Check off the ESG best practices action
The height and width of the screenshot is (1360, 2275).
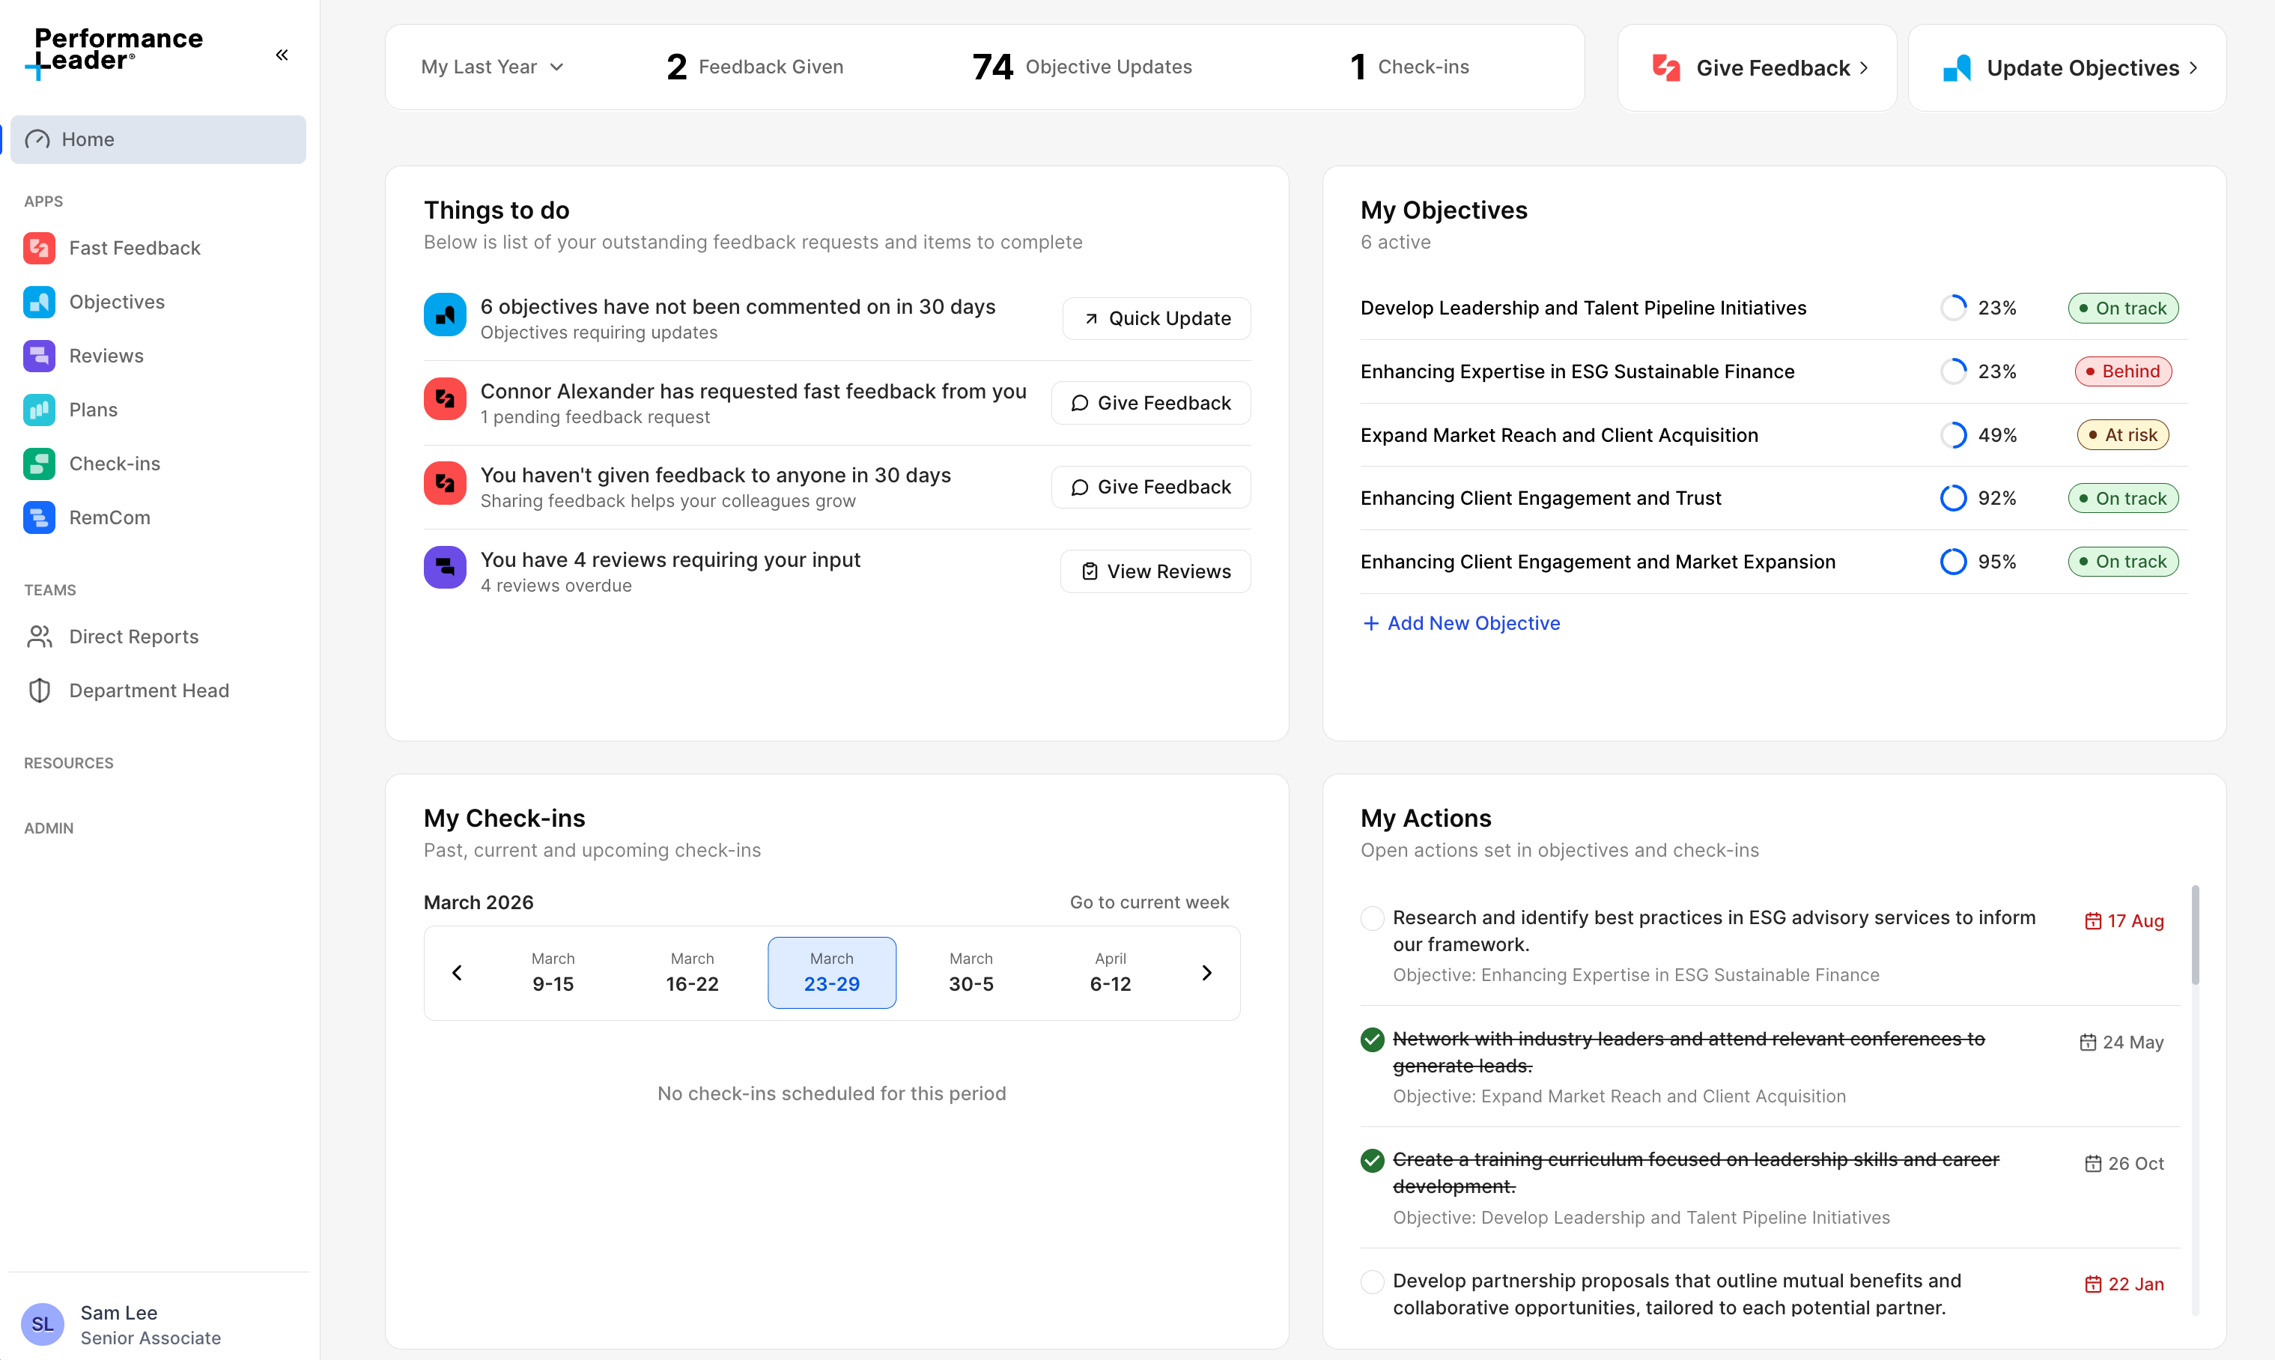[x=1372, y=918]
